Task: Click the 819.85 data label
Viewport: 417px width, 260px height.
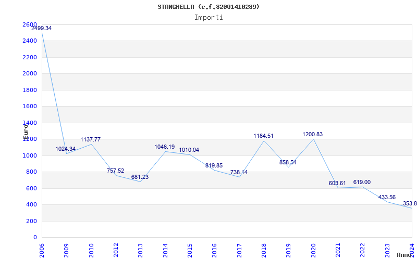Action: tap(214, 165)
